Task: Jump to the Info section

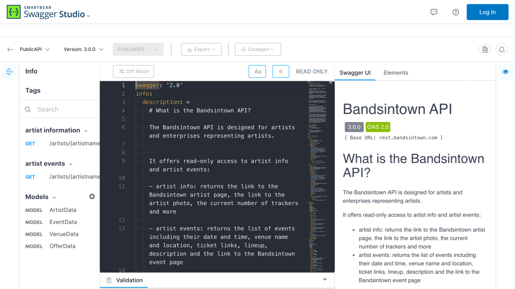Action: coord(31,71)
